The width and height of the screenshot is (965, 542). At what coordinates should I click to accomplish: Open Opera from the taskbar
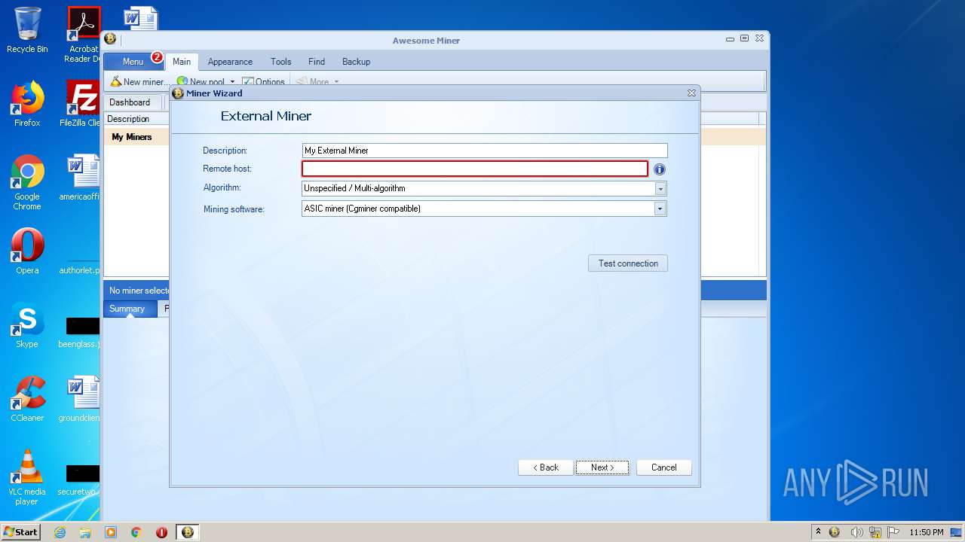(161, 532)
